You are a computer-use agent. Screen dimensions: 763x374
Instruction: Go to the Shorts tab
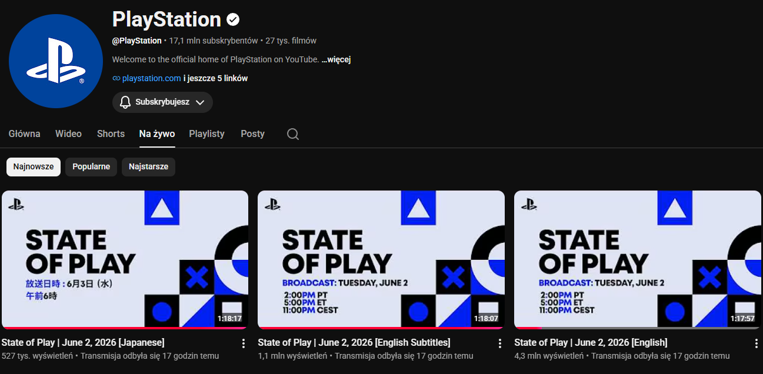click(111, 134)
